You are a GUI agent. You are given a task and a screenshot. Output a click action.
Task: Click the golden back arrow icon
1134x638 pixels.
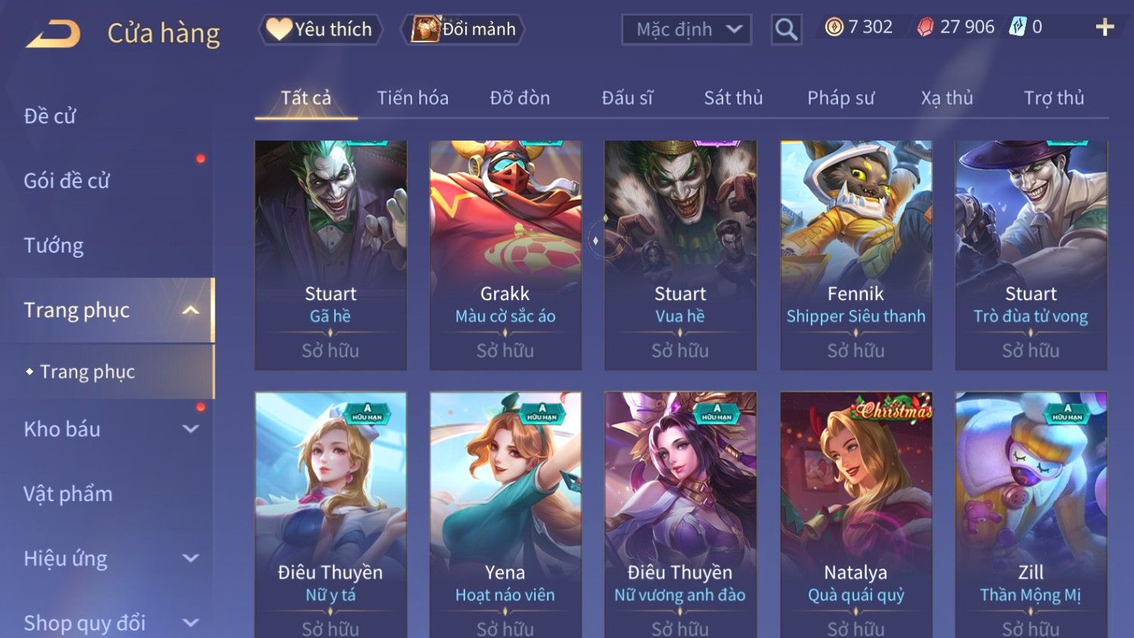coord(53,34)
